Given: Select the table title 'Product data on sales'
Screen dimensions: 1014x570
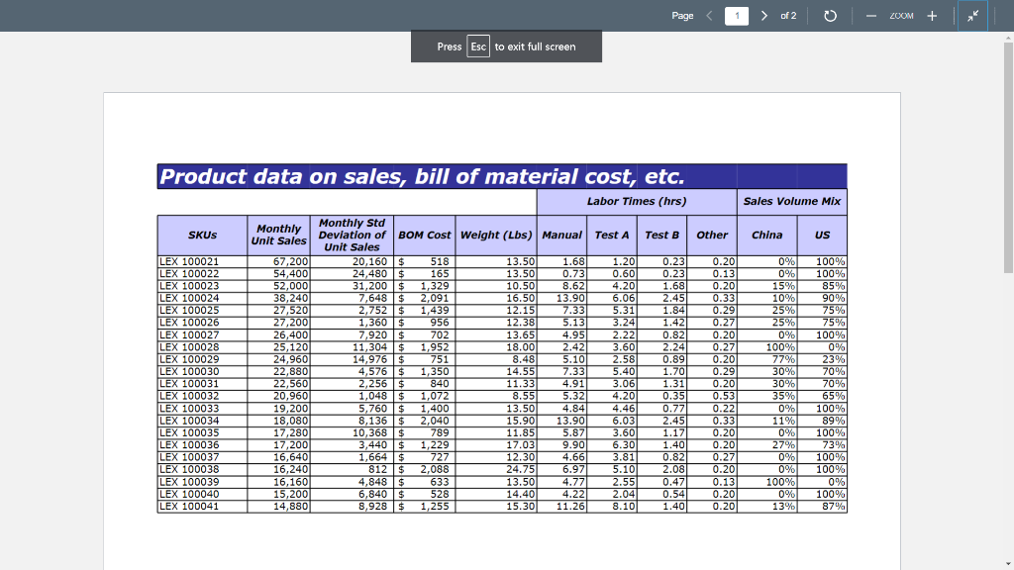Looking at the screenshot, I should click(x=422, y=176).
